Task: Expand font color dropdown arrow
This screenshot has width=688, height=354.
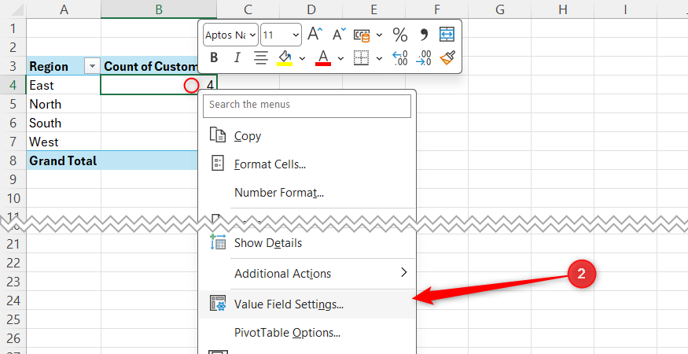Action: (x=340, y=58)
